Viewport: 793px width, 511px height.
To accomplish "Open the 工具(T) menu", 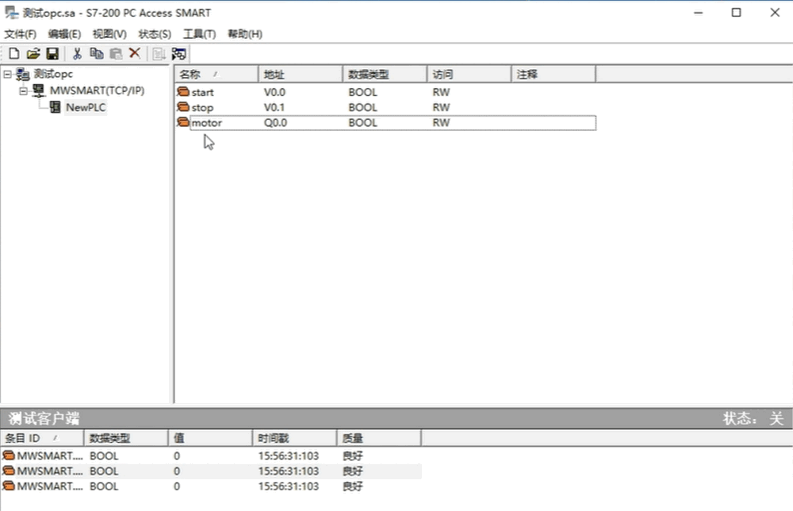I will tap(199, 34).
